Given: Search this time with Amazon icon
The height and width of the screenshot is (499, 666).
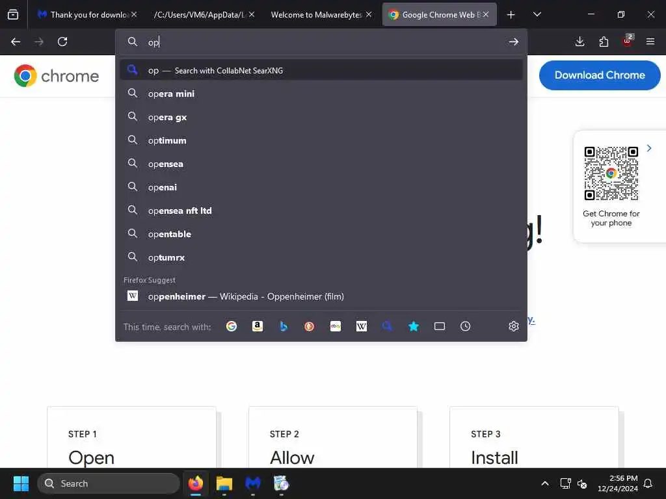Looking at the screenshot, I should click(x=258, y=326).
